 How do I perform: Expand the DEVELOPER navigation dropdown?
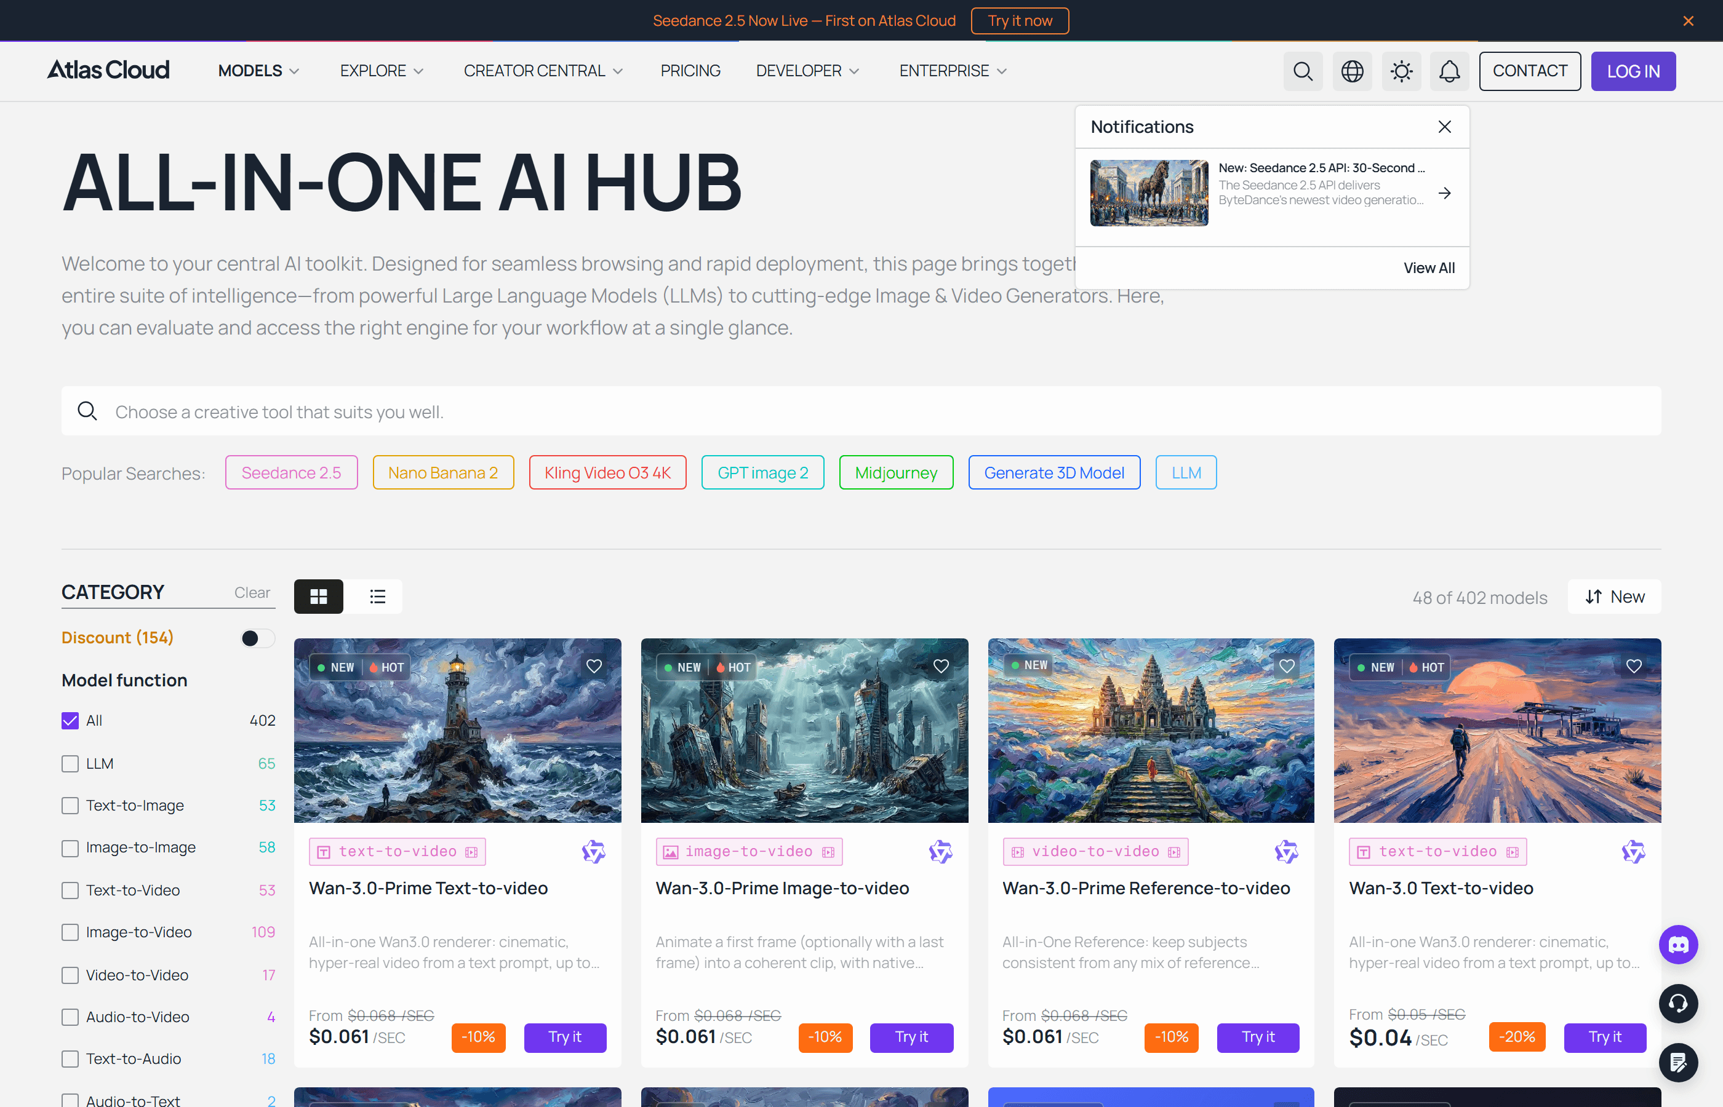tap(807, 71)
